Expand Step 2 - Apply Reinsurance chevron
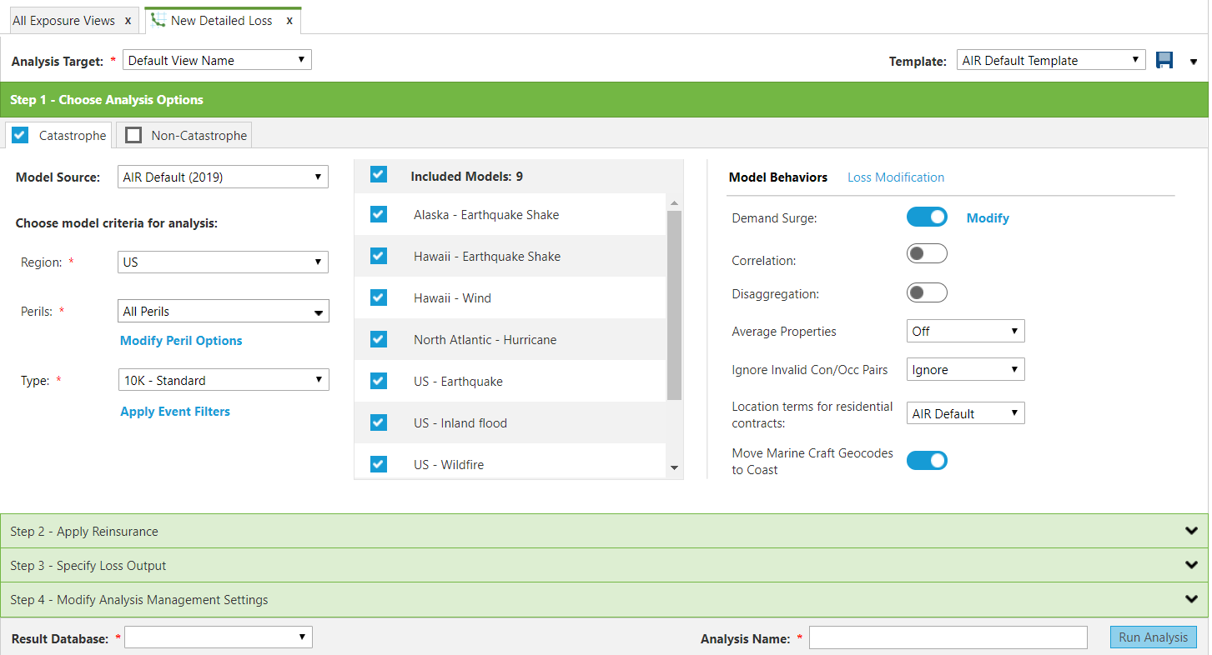Screen dimensions: 1212x655 [1190, 531]
